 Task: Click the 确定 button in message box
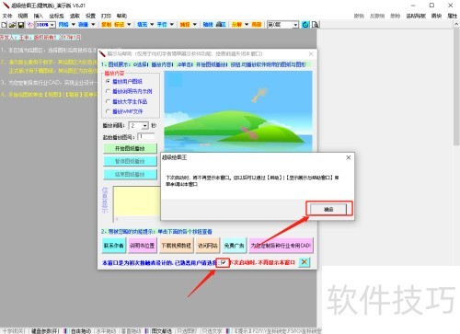[328, 209]
